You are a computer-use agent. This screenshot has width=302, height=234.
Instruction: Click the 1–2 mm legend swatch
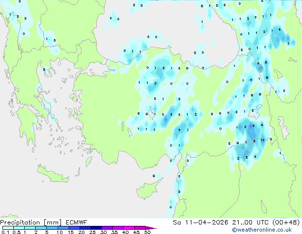pos(30,228)
